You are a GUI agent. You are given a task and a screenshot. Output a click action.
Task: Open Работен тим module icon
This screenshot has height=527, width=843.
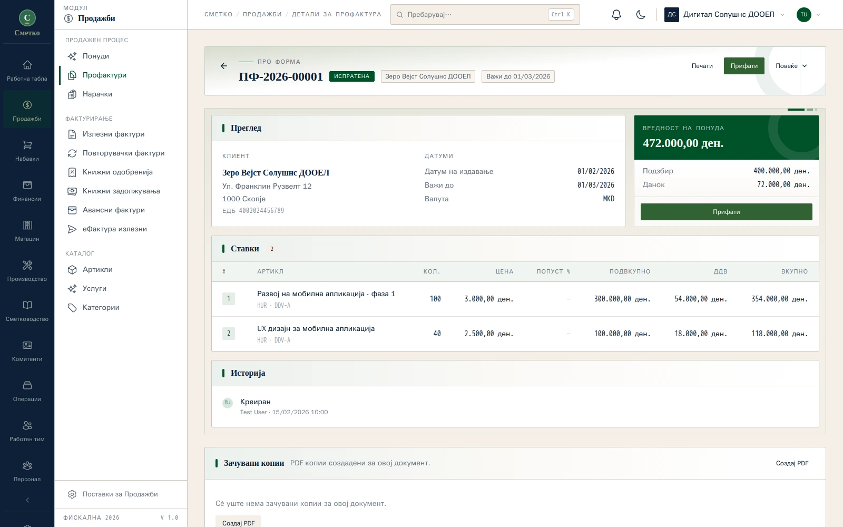pos(27,432)
